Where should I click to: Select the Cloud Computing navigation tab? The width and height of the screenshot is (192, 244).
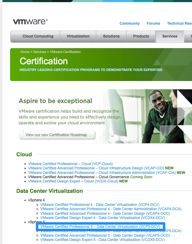coord(35,37)
